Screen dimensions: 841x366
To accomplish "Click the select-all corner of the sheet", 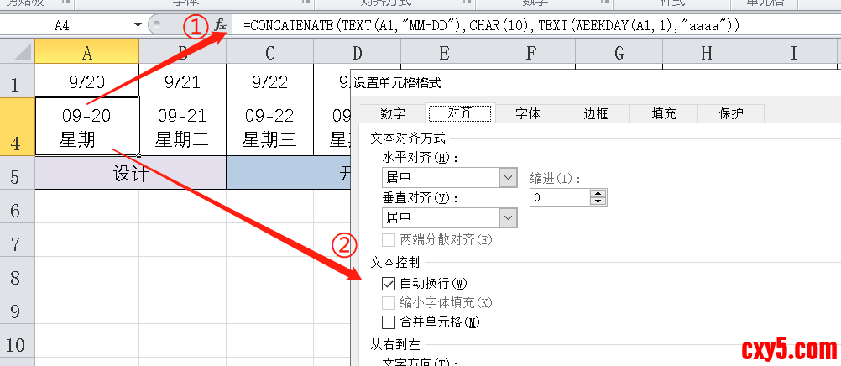I will pyautogui.click(x=17, y=53).
